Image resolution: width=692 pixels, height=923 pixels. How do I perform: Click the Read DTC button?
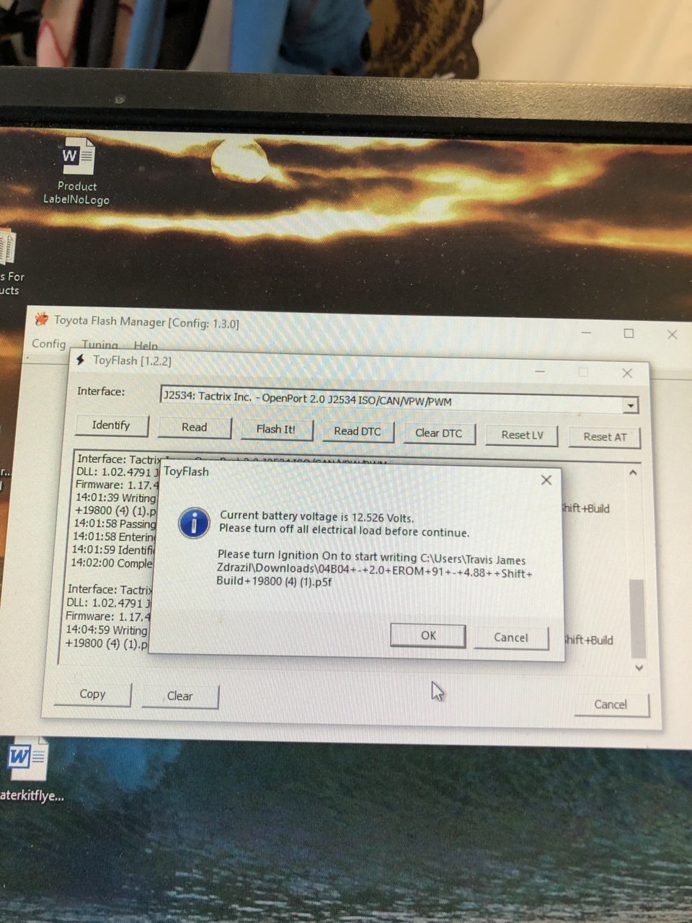click(x=358, y=431)
